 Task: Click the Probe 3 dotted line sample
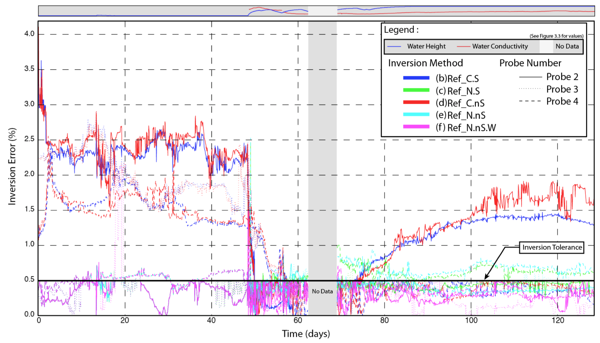coord(530,89)
